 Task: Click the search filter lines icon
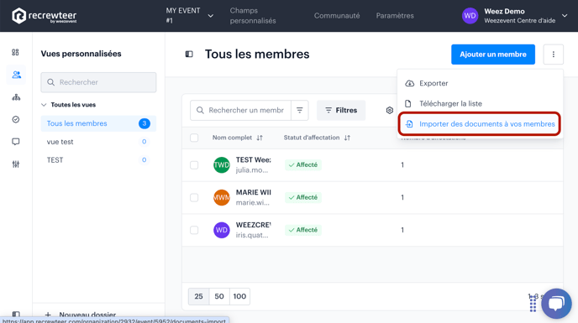click(x=300, y=110)
